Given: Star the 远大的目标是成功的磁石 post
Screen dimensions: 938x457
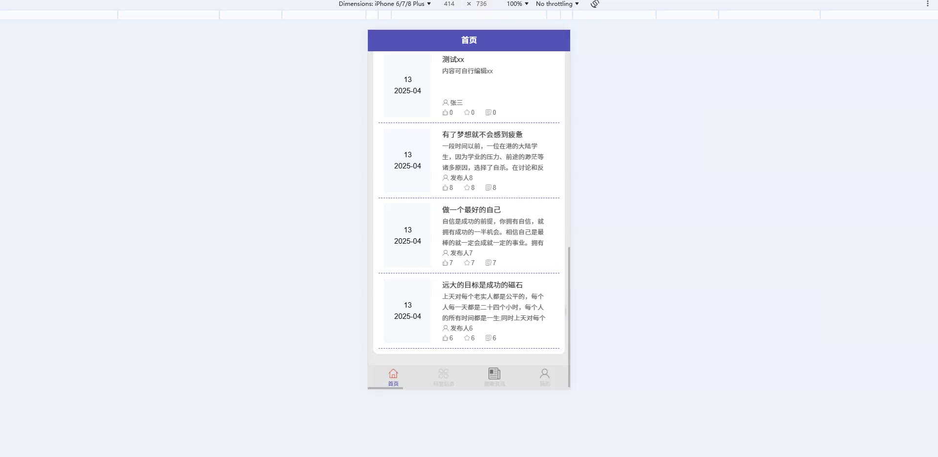Looking at the screenshot, I should pos(467,338).
